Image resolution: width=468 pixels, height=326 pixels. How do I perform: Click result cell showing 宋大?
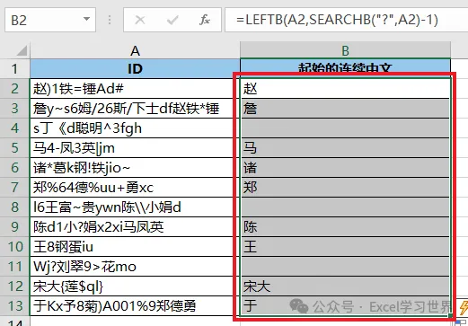345,286
